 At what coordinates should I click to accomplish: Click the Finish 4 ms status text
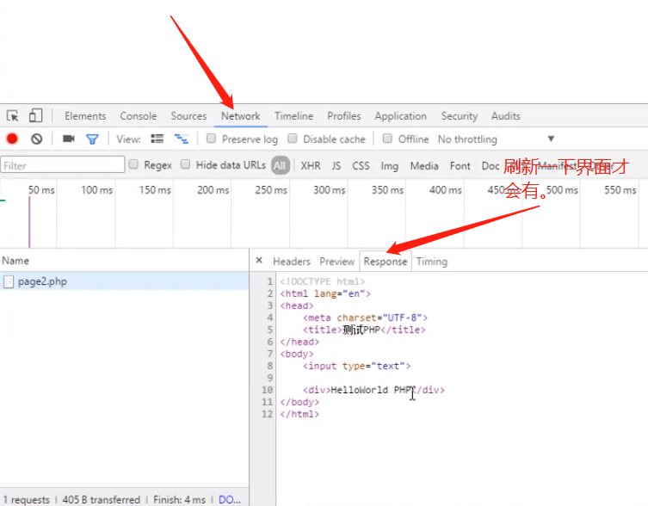pos(179,499)
